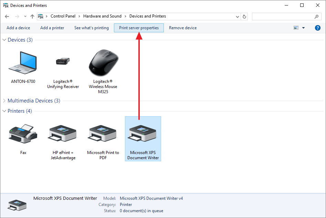Click model value 'Microsoft XPS Document Writer v4'

coord(151,198)
